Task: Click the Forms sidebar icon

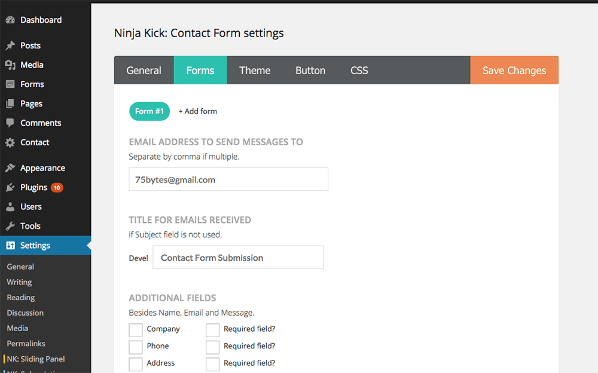Action: pos(10,84)
